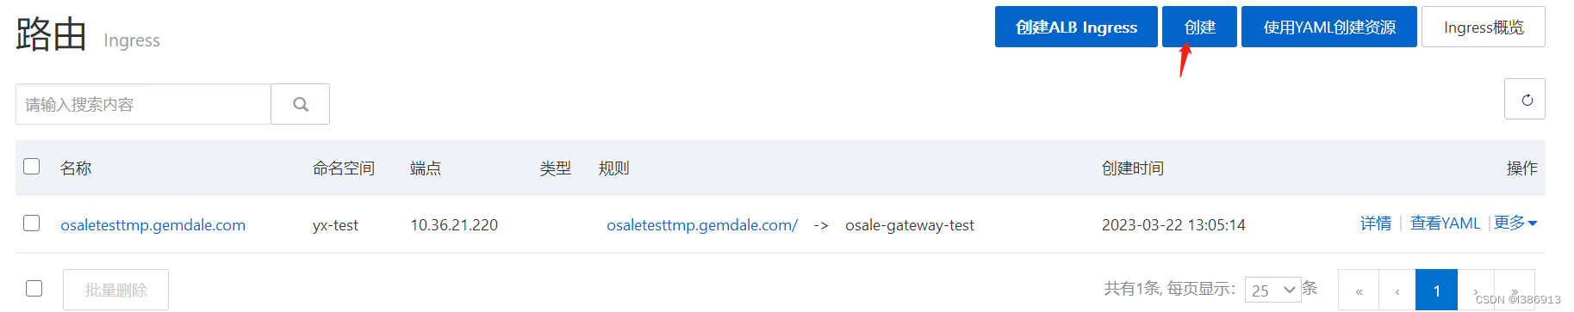Open 详情 for the ingress
1574x312 pixels.
point(1376,223)
